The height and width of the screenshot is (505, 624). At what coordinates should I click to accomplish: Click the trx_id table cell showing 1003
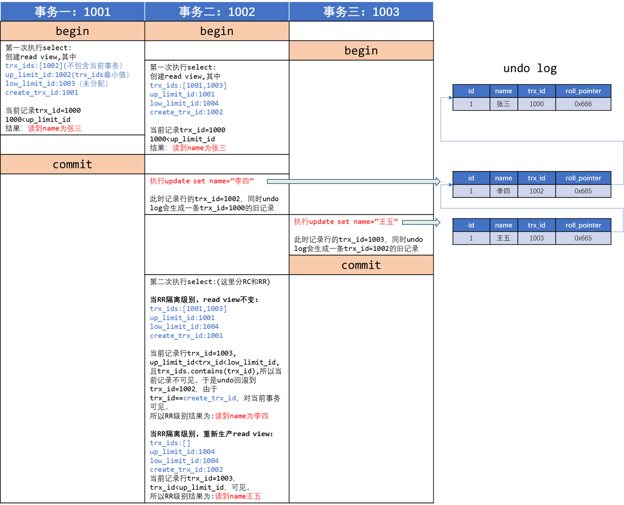(537, 238)
